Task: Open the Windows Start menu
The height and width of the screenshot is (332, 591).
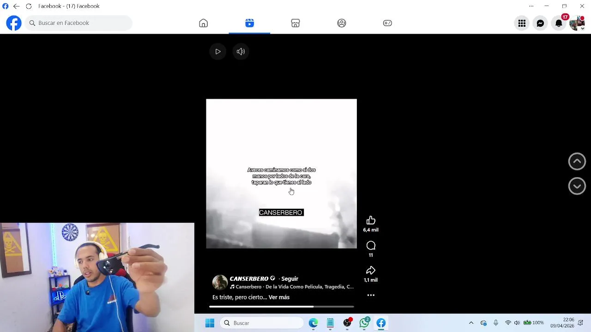Action: pyautogui.click(x=210, y=323)
